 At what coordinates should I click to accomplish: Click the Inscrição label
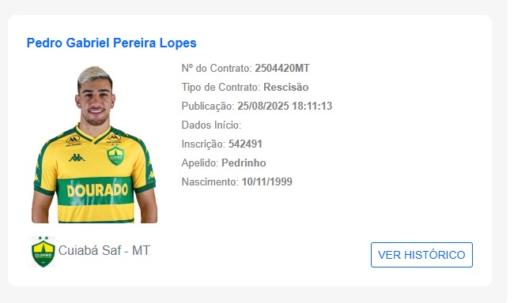point(203,144)
